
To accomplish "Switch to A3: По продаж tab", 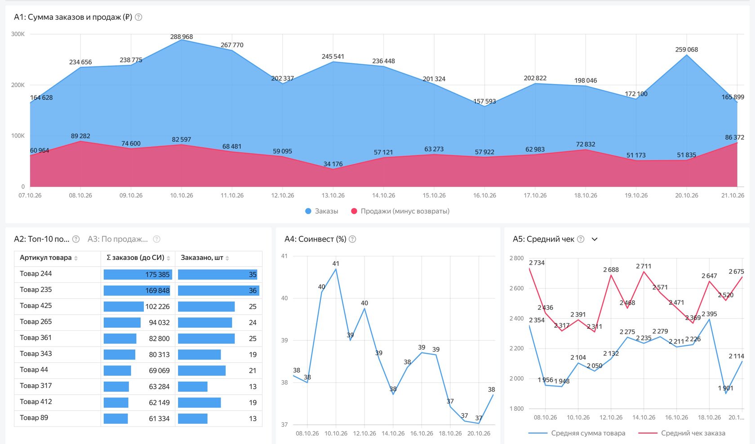I will click(118, 239).
